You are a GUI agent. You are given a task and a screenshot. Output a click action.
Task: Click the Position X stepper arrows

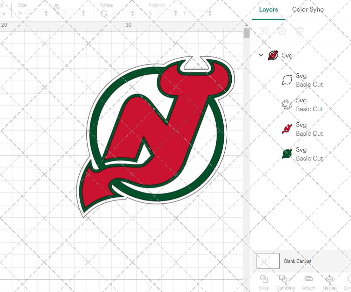(176, 13)
